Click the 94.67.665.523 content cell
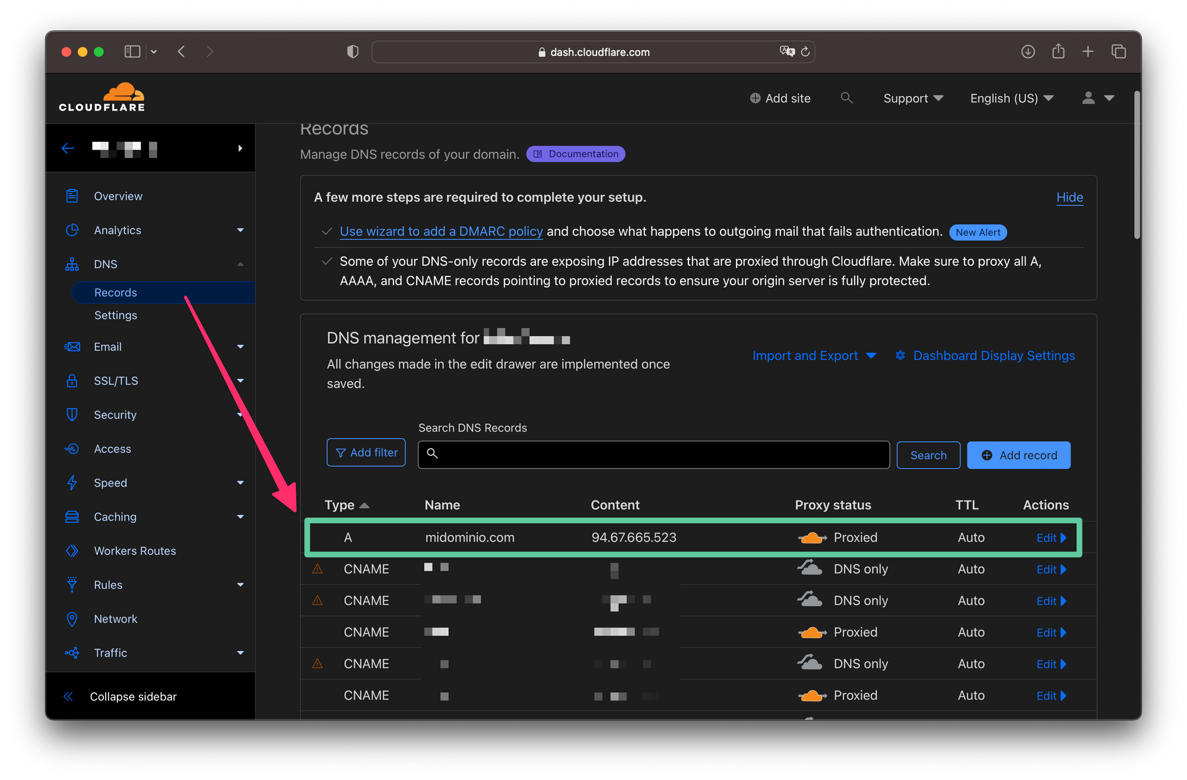This screenshot has width=1187, height=780. (633, 538)
